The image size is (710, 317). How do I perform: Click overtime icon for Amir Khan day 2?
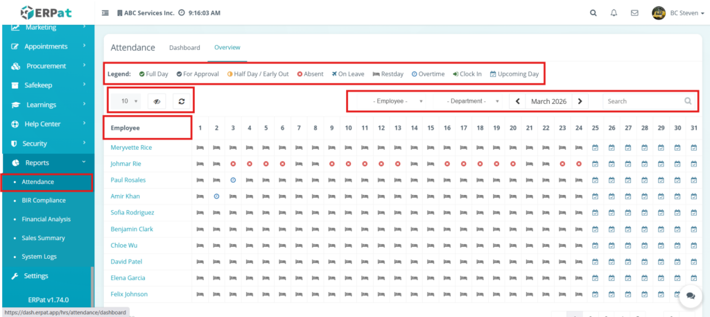pos(216,196)
